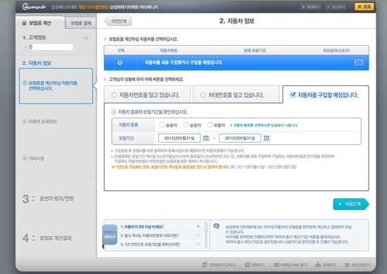This screenshot has height=274, width=387.
Task: Select the 승용차 vehicle type radio button
Action: click(162, 125)
